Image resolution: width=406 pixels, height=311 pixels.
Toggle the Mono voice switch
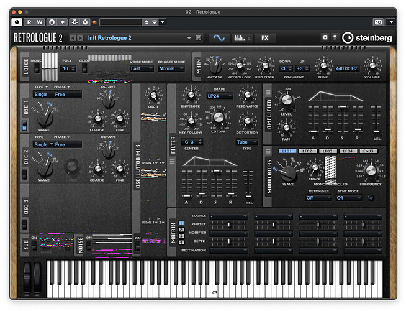point(37,68)
